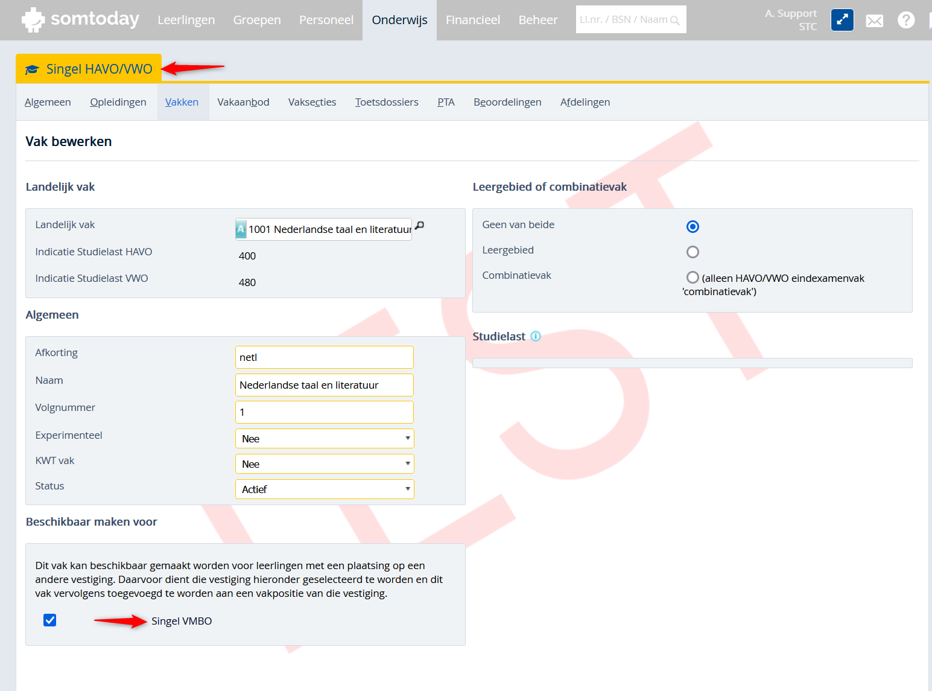Viewport: 932px width, 691px height.
Task: Switch to the Algemeen tab
Action: [x=48, y=102]
